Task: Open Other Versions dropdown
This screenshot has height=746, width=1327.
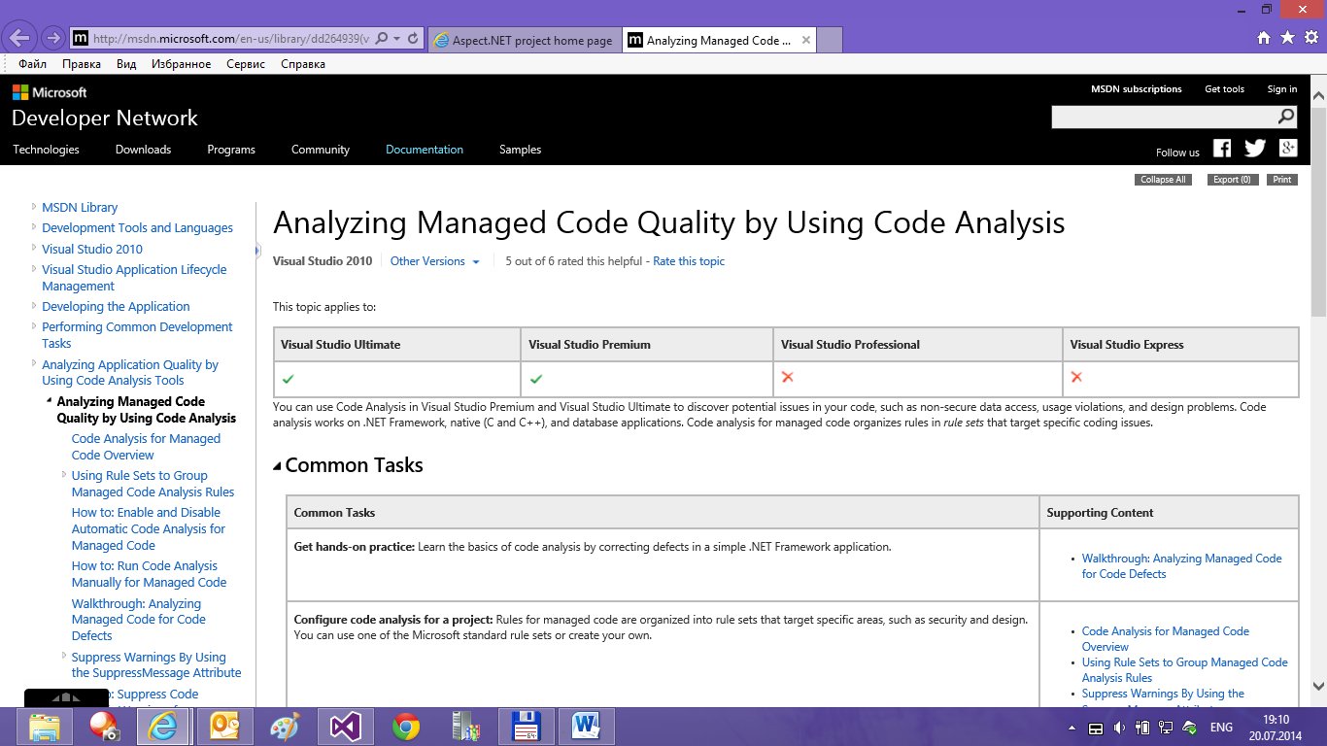Action: (x=434, y=261)
